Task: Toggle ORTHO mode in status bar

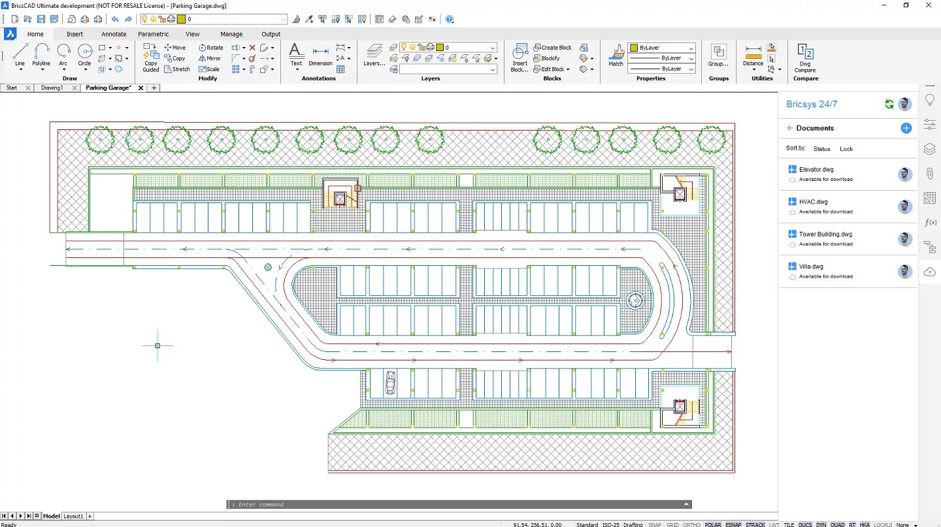Action: (x=692, y=524)
